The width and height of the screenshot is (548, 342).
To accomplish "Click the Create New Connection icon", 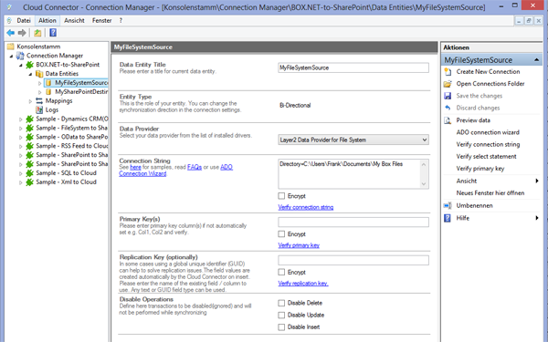I will [448, 72].
